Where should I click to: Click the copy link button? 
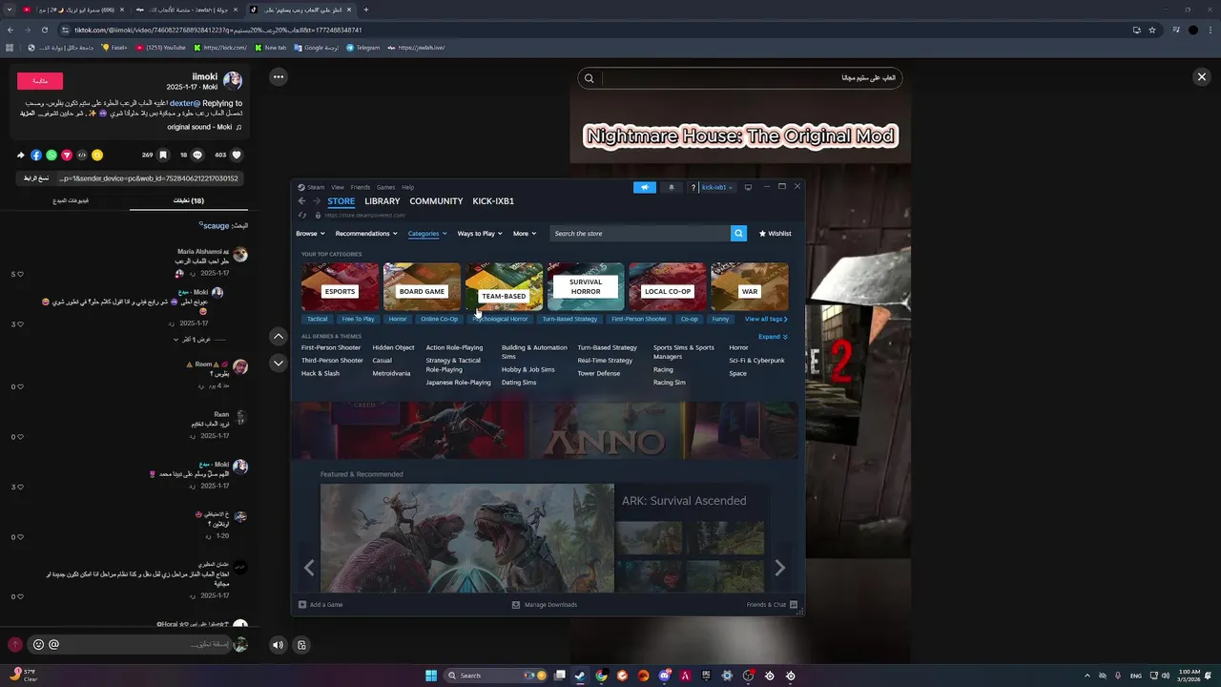[x=36, y=178]
